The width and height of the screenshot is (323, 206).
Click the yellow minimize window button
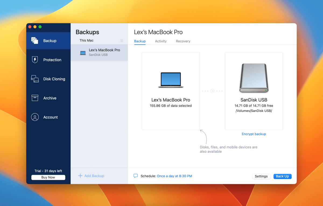(x=35, y=27)
